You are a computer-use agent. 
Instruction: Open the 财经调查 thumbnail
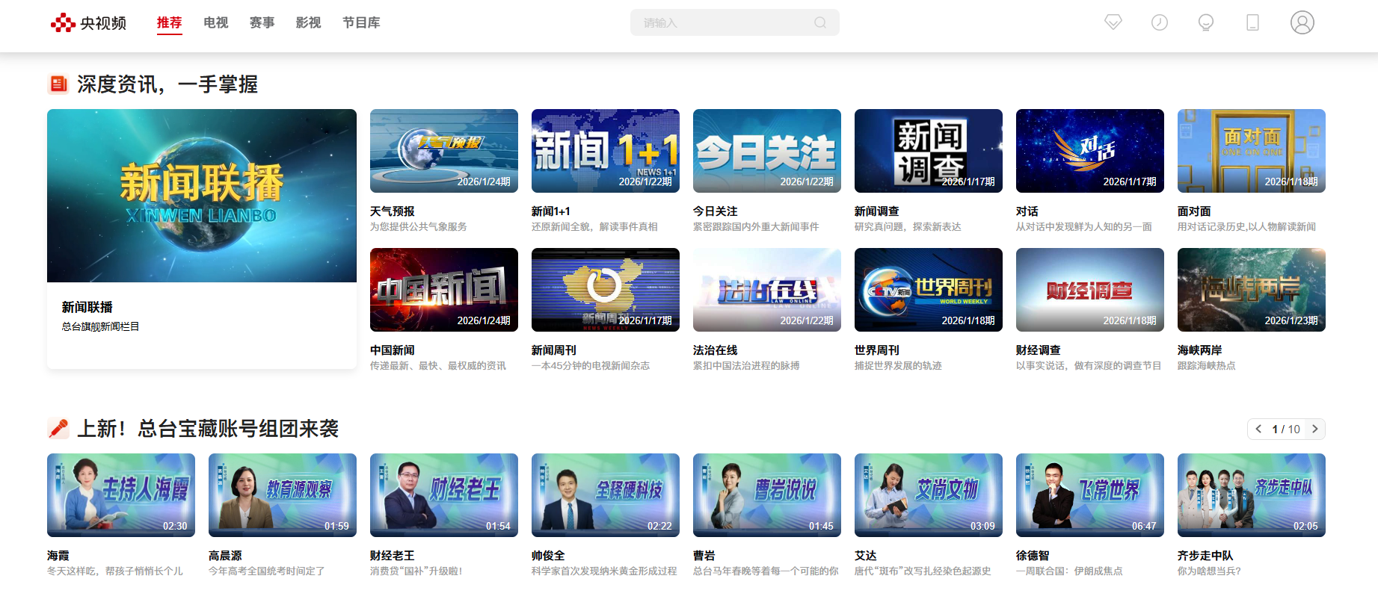pos(1090,290)
